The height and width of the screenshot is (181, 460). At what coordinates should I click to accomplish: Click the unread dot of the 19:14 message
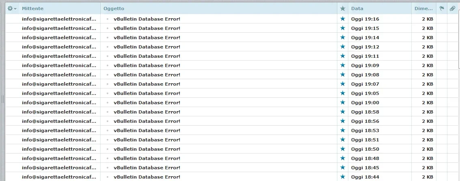tap(108, 38)
